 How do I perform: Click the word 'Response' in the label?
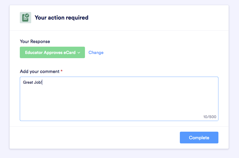coord(40,41)
